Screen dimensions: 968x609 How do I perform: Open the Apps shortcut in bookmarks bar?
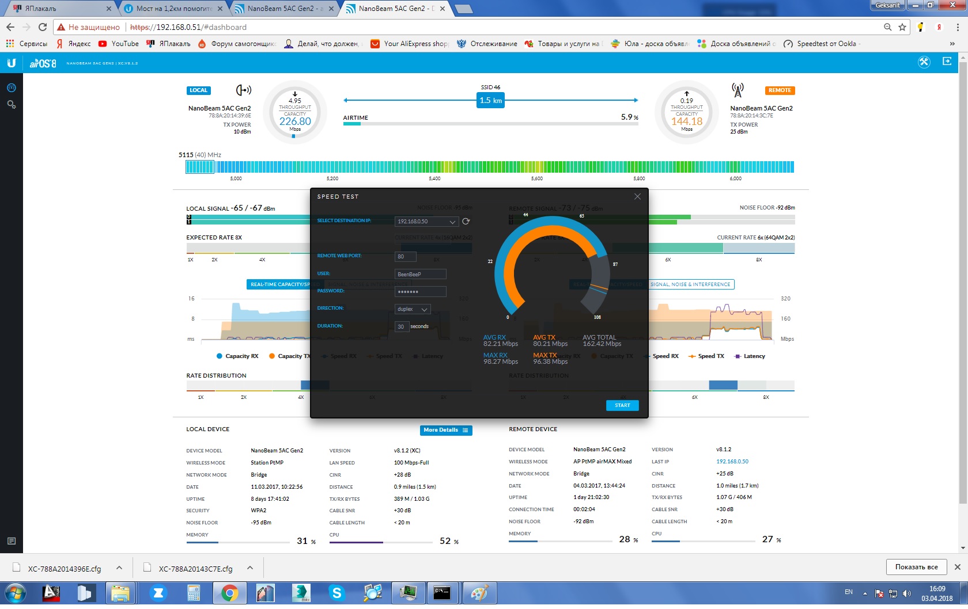click(x=27, y=44)
